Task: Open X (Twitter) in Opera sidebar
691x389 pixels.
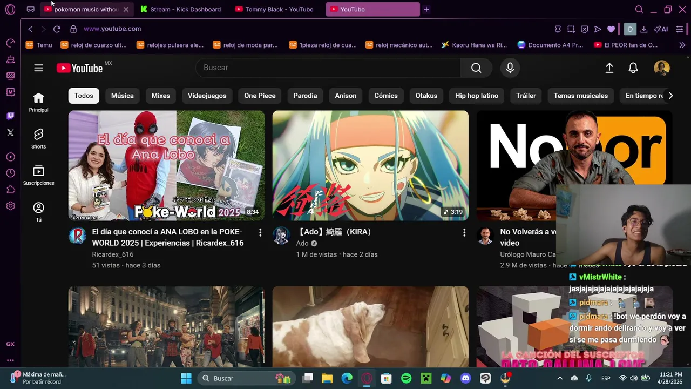Action: click(10, 132)
